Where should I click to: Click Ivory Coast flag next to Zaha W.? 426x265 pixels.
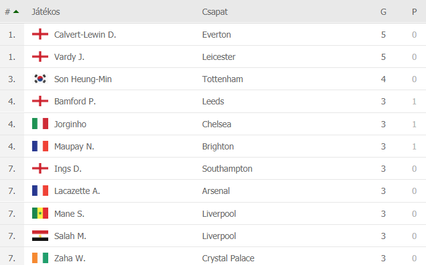tap(40, 258)
